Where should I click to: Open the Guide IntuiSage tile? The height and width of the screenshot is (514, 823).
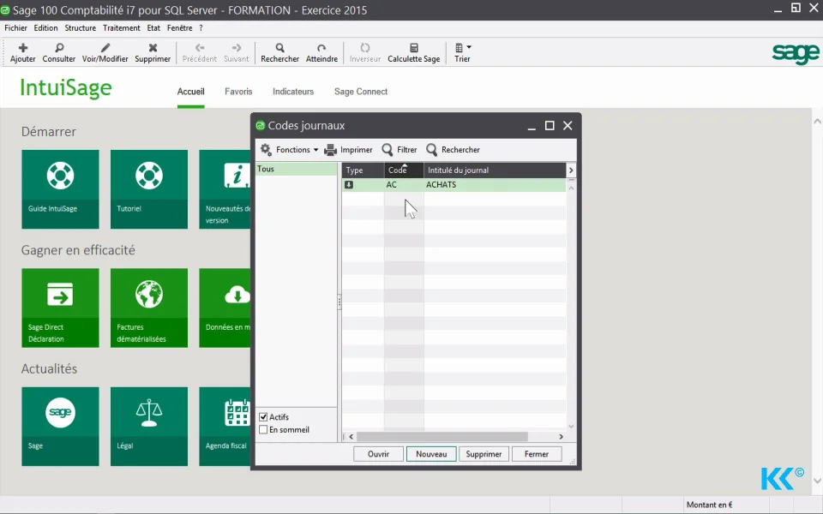60,189
